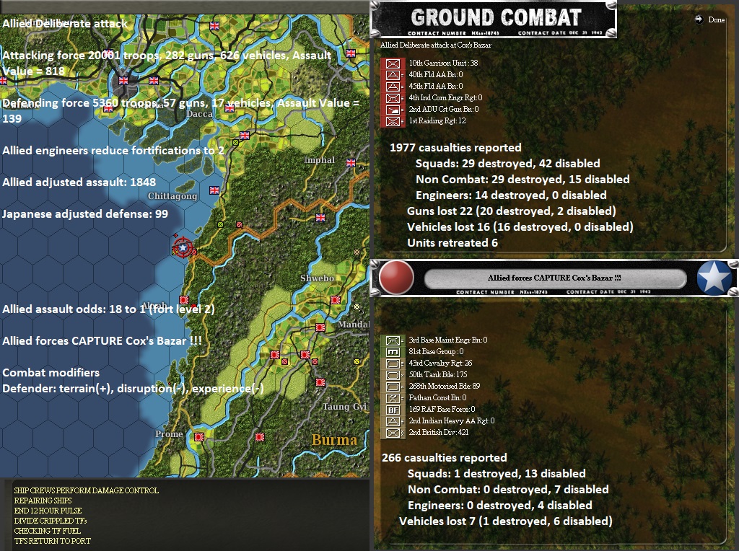The width and height of the screenshot is (739, 551).
Task: Select the 81st Base Group icon
Action: tap(393, 352)
